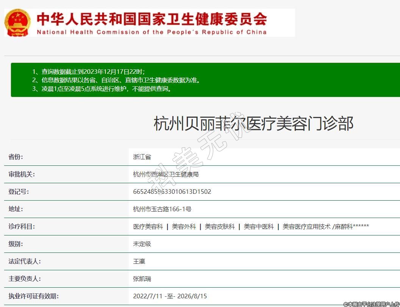
Task: Select the level value 未定级
Action: pyautogui.click(x=142, y=244)
